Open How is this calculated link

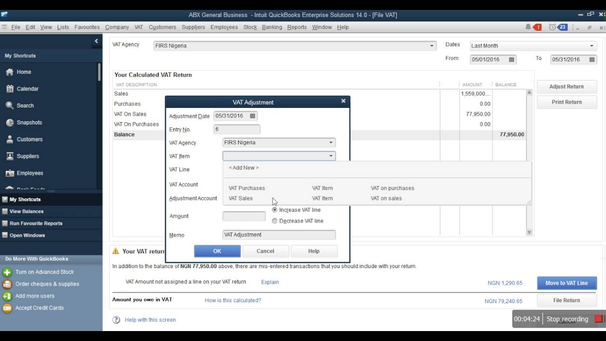click(x=233, y=300)
